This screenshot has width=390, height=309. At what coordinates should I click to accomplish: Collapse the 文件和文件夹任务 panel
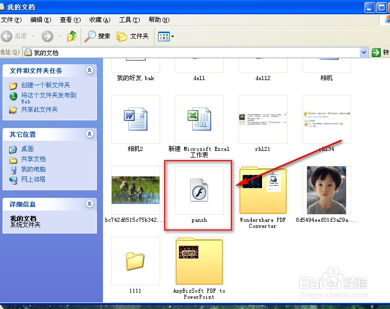(90, 70)
